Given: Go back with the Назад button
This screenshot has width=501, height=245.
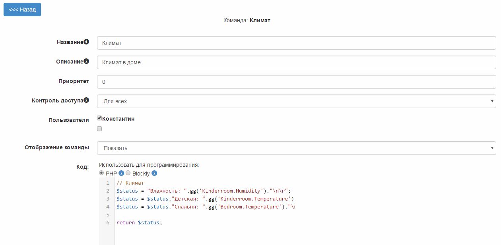Looking at the screenshot, I should 22,10.
